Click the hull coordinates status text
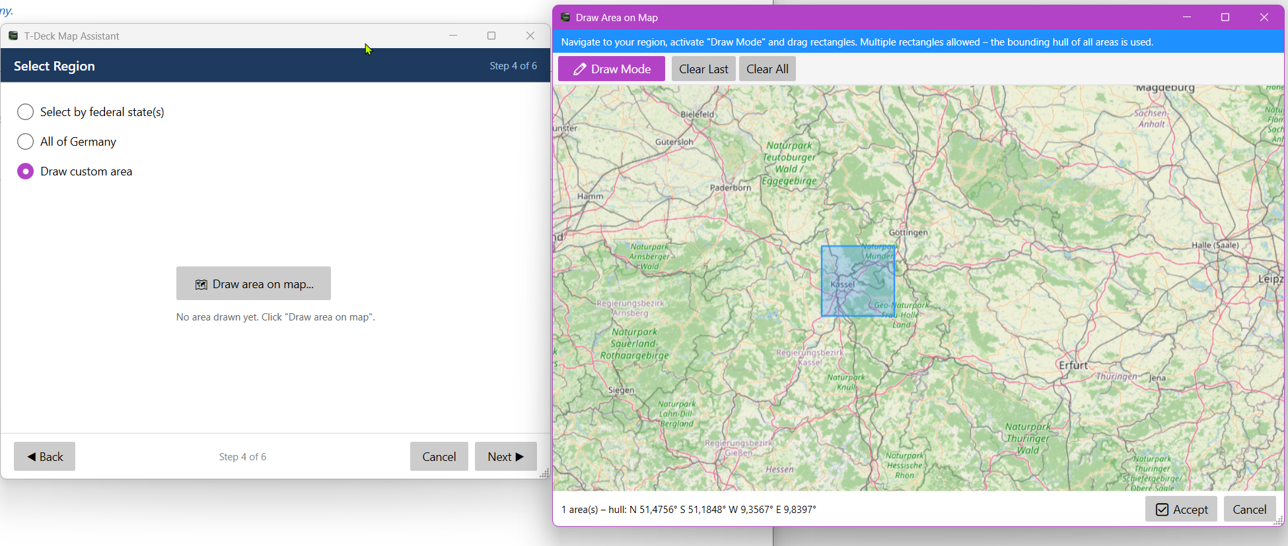The width and height of the screenshot is (1288, 546). [x=689, y=509]
